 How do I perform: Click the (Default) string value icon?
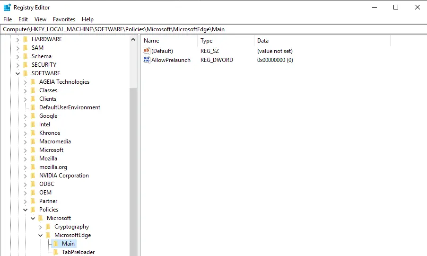tap(147, 51)
